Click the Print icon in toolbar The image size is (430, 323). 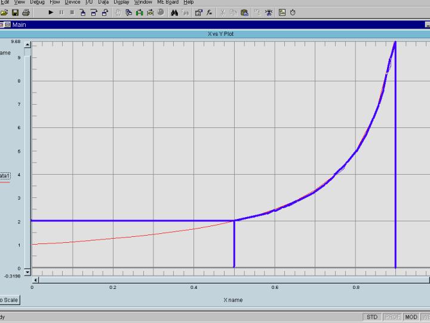(26, 12)
